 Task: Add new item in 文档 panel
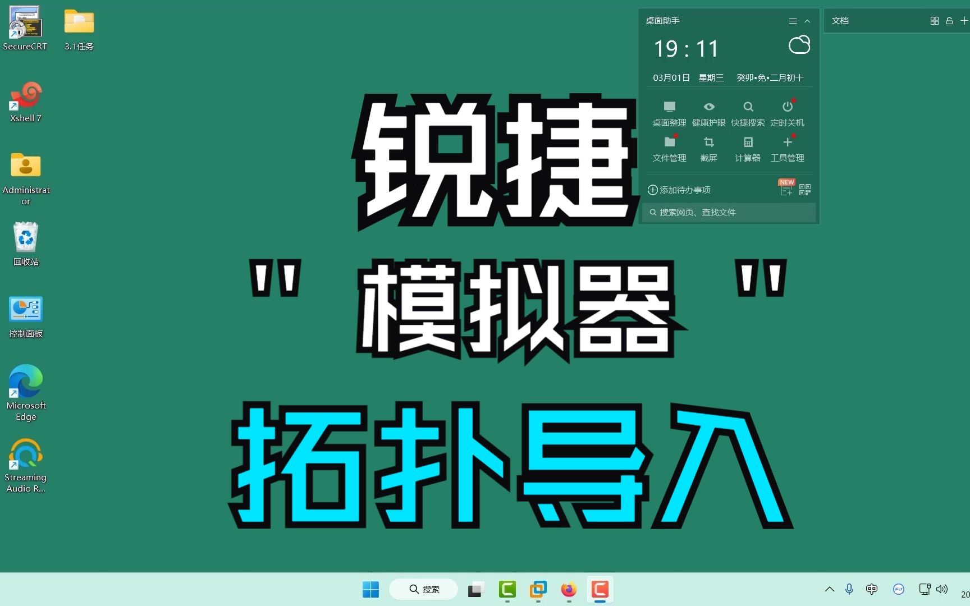click(x=964, y=21)
